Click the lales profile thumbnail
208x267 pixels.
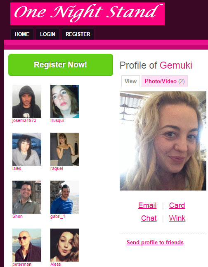click(x=27, y=149)
